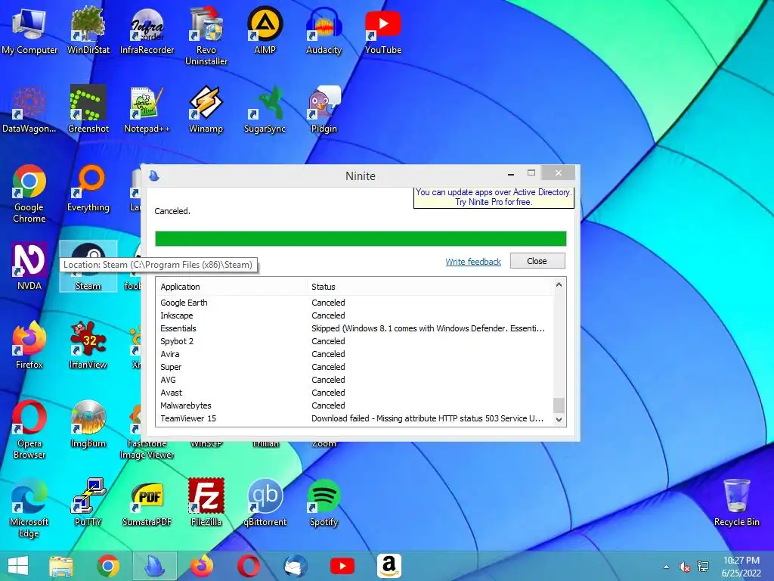This screenshot has width=774, height=581.
Task: Select the Google Earth row
Action: click(354, 303)
